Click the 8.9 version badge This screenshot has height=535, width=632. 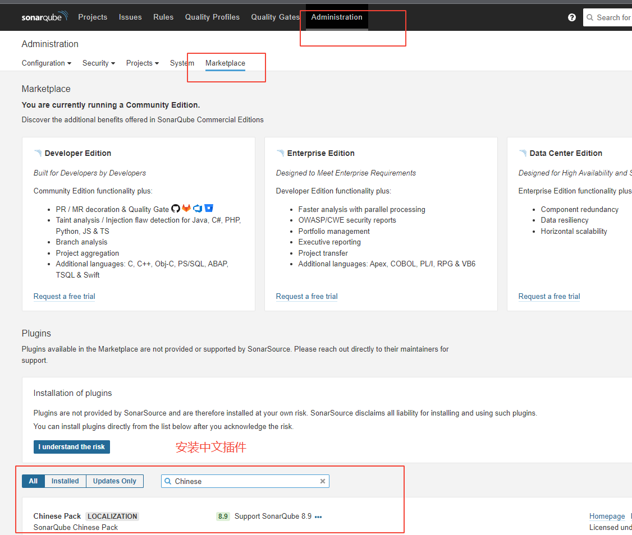pos(223,516)
